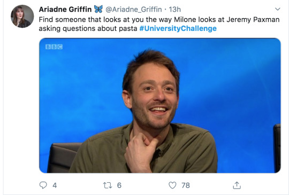Open the attached University Challenge photo
289x195 pixels.
click(160, 105)
